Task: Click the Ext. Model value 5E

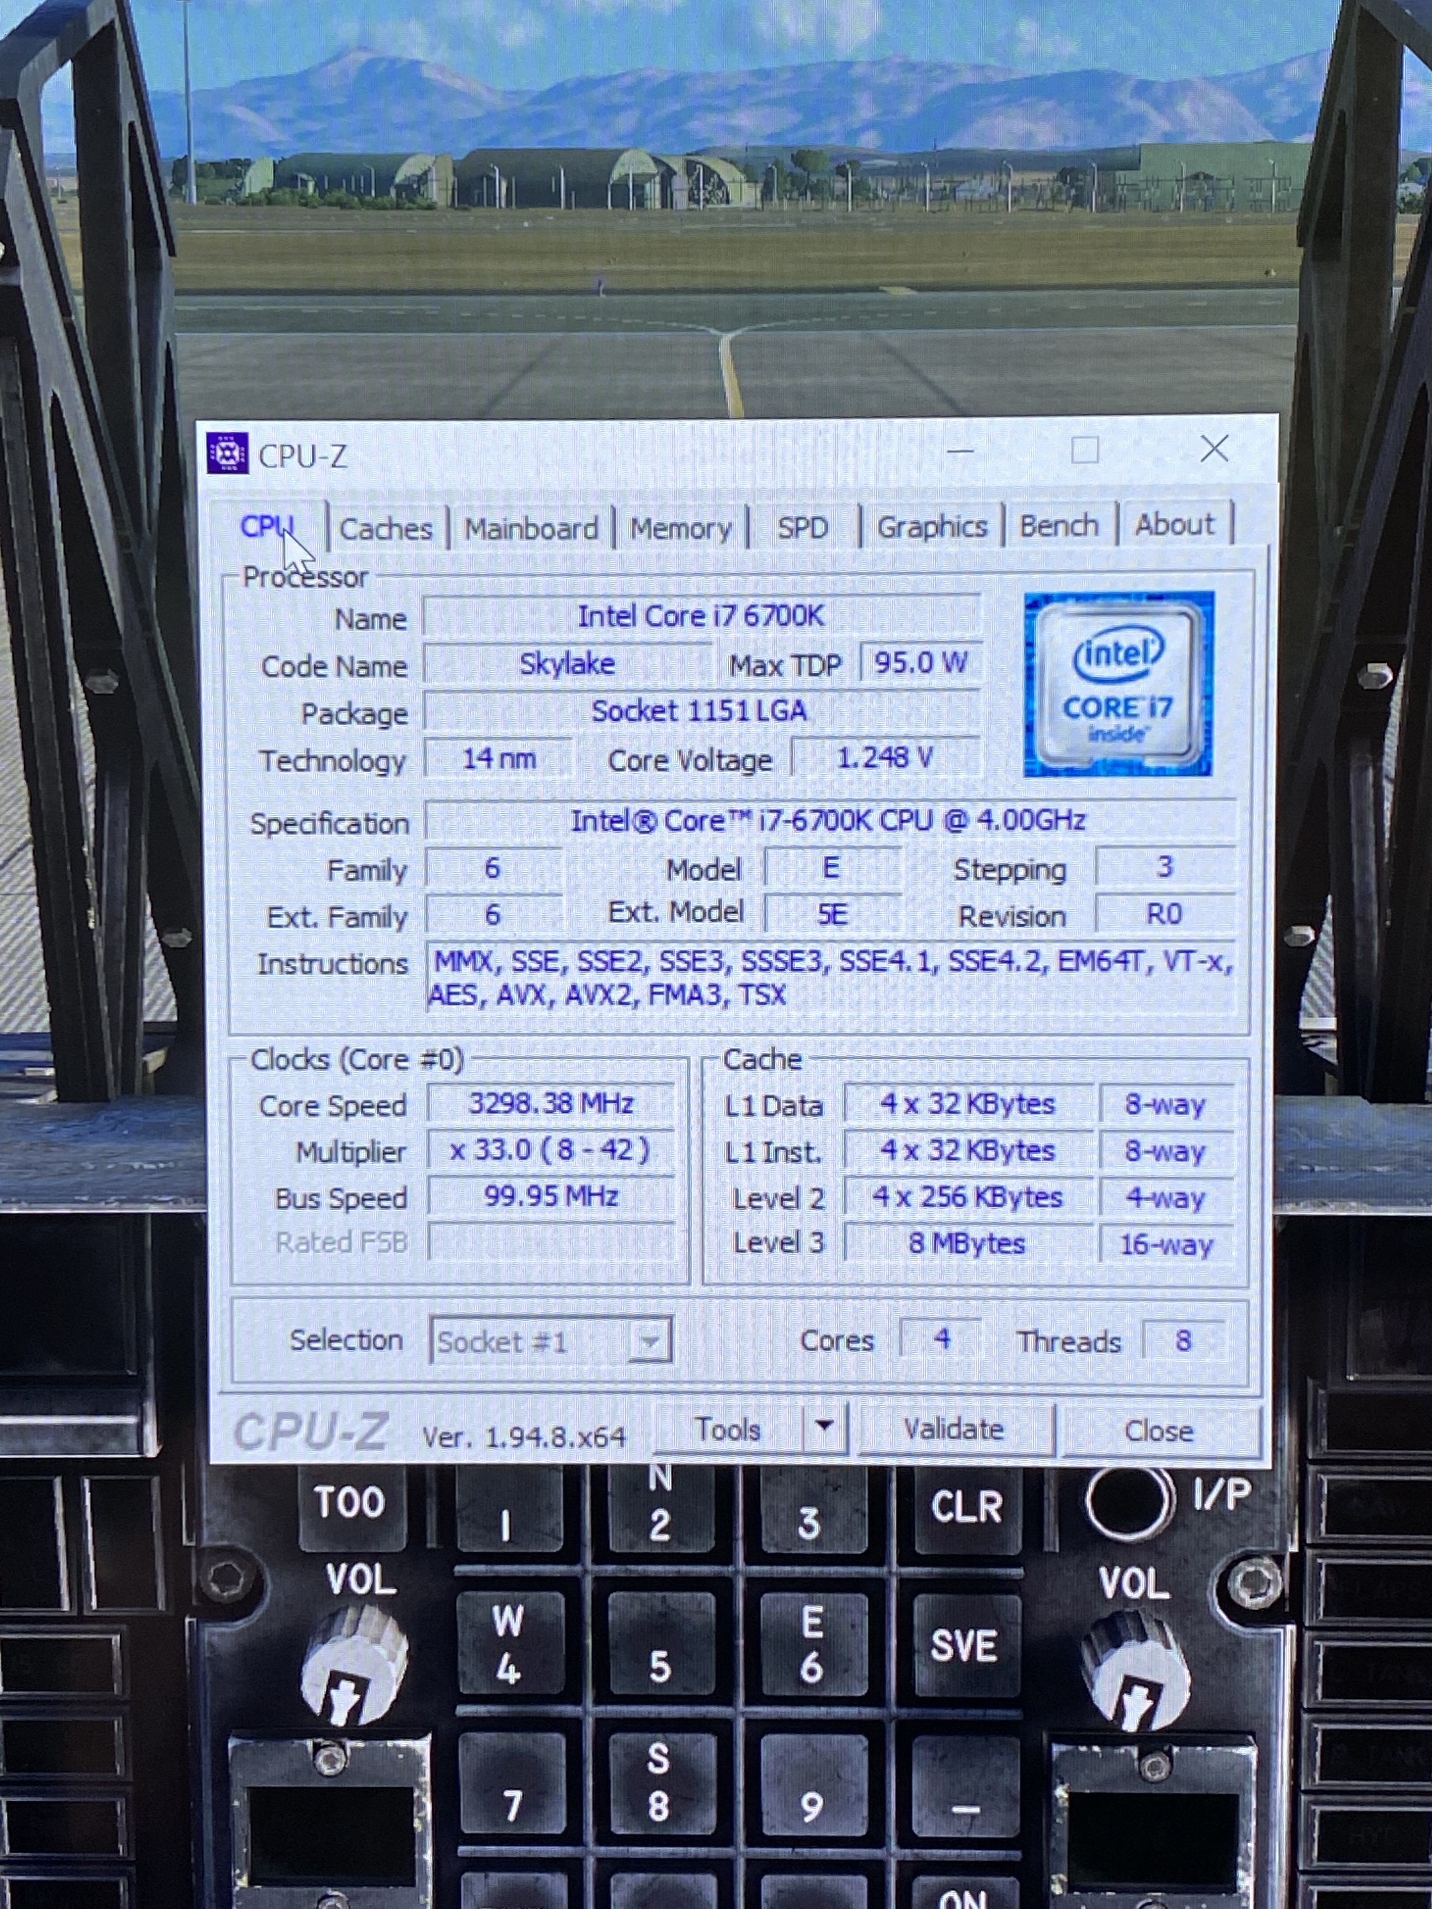Action: [x=832, y=913]
